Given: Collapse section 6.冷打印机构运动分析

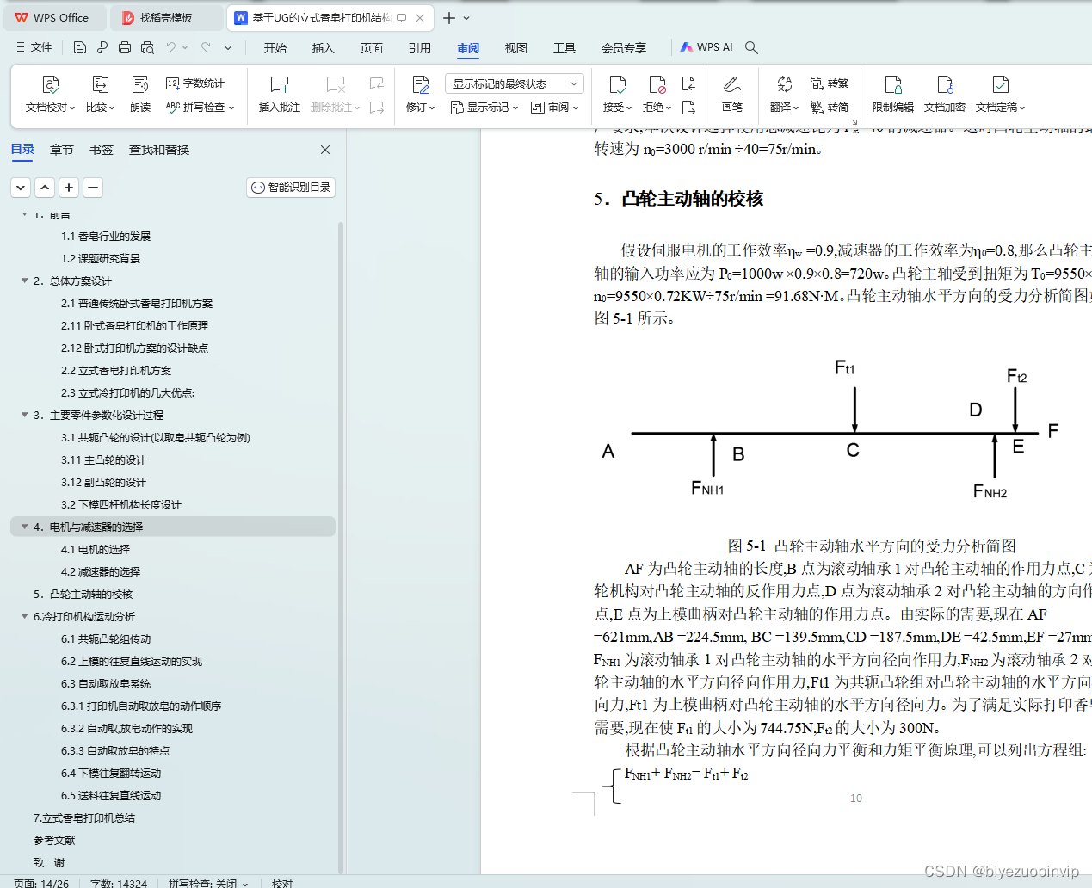Looking at the screenshot, I should pos(24,616).
